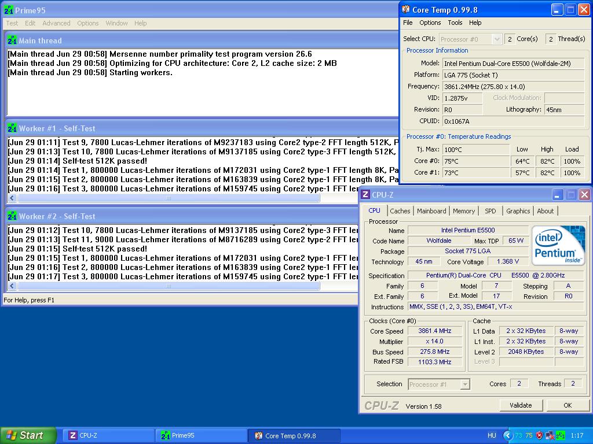Click the CPU-Z title bar icon

pos(365,195)
